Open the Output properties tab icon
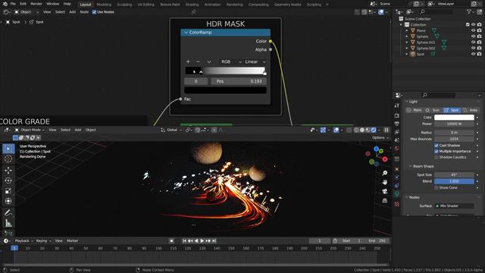The height and width of the screenshot is (273, 485). point(397,124)
